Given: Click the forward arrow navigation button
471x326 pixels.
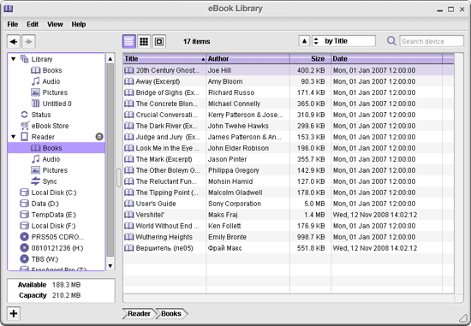Looking at the screenshot, I should [29, 41].
